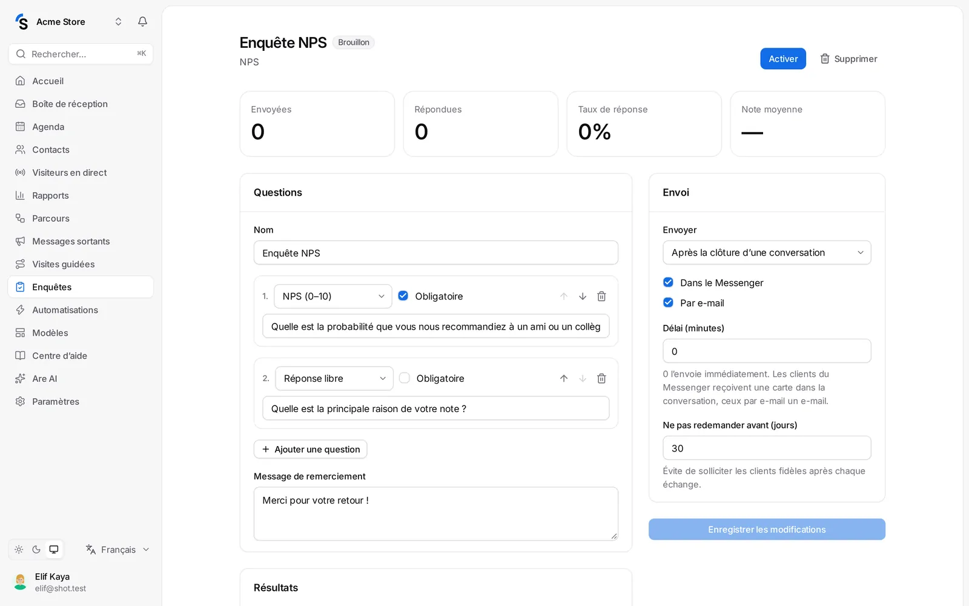This screenshot has height=606, width=969.
Task: Click Enregistrer les modifications
Action: click(x=767, y=530)
